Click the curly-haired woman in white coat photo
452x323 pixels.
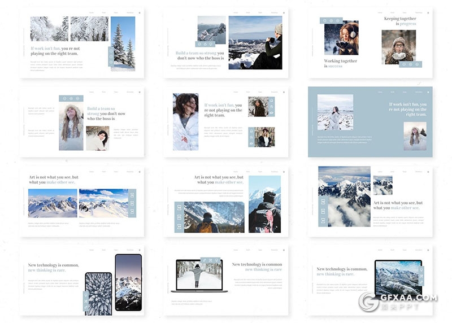[x=185, y=121]
